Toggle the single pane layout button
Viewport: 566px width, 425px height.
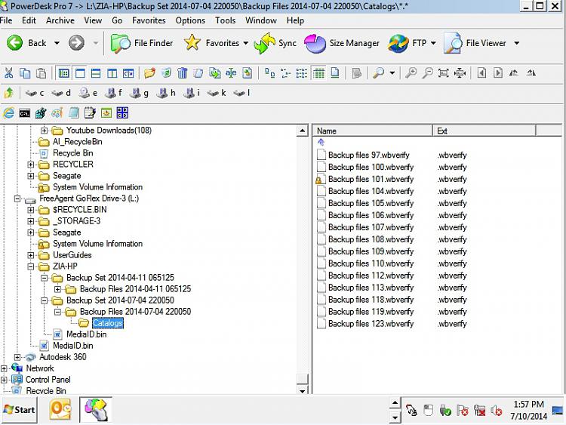click(x=80, y=73)
